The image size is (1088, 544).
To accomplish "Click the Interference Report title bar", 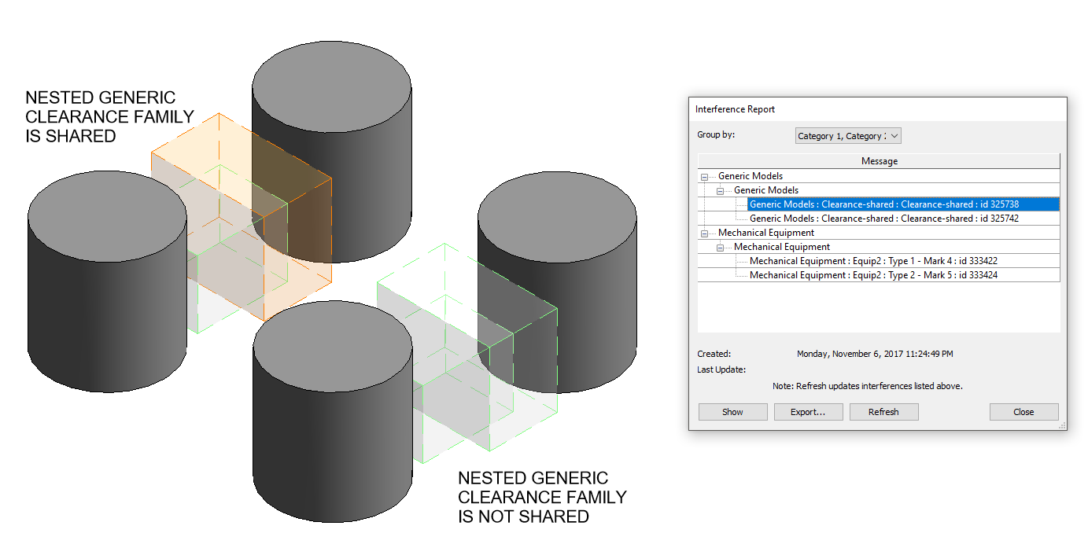I will point(877,109).
